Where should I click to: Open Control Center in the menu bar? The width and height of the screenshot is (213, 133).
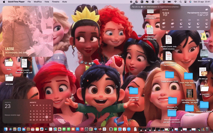click(185, 2)
